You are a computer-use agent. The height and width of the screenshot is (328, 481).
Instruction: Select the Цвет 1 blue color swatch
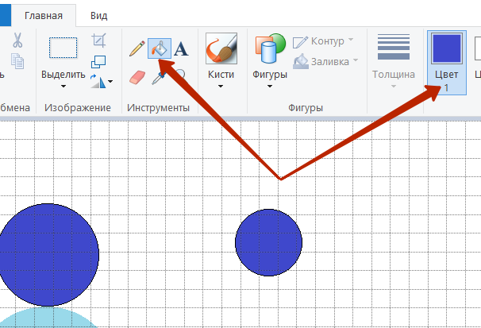click(447, 48)
